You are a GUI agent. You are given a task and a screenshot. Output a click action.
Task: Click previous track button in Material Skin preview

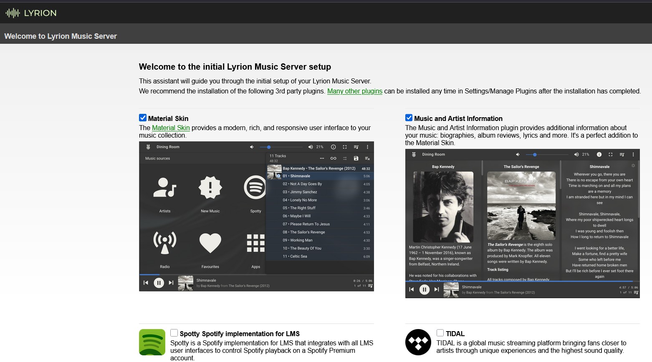(x=146, y=283)
